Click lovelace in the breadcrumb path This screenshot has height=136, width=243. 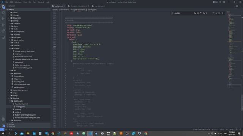point(55,9)
